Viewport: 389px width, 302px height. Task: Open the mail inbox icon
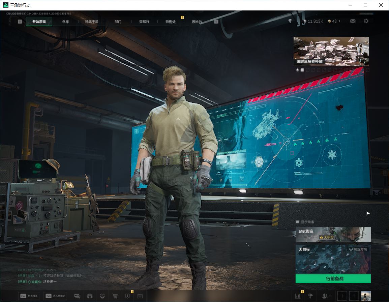(x=353, y=21)
